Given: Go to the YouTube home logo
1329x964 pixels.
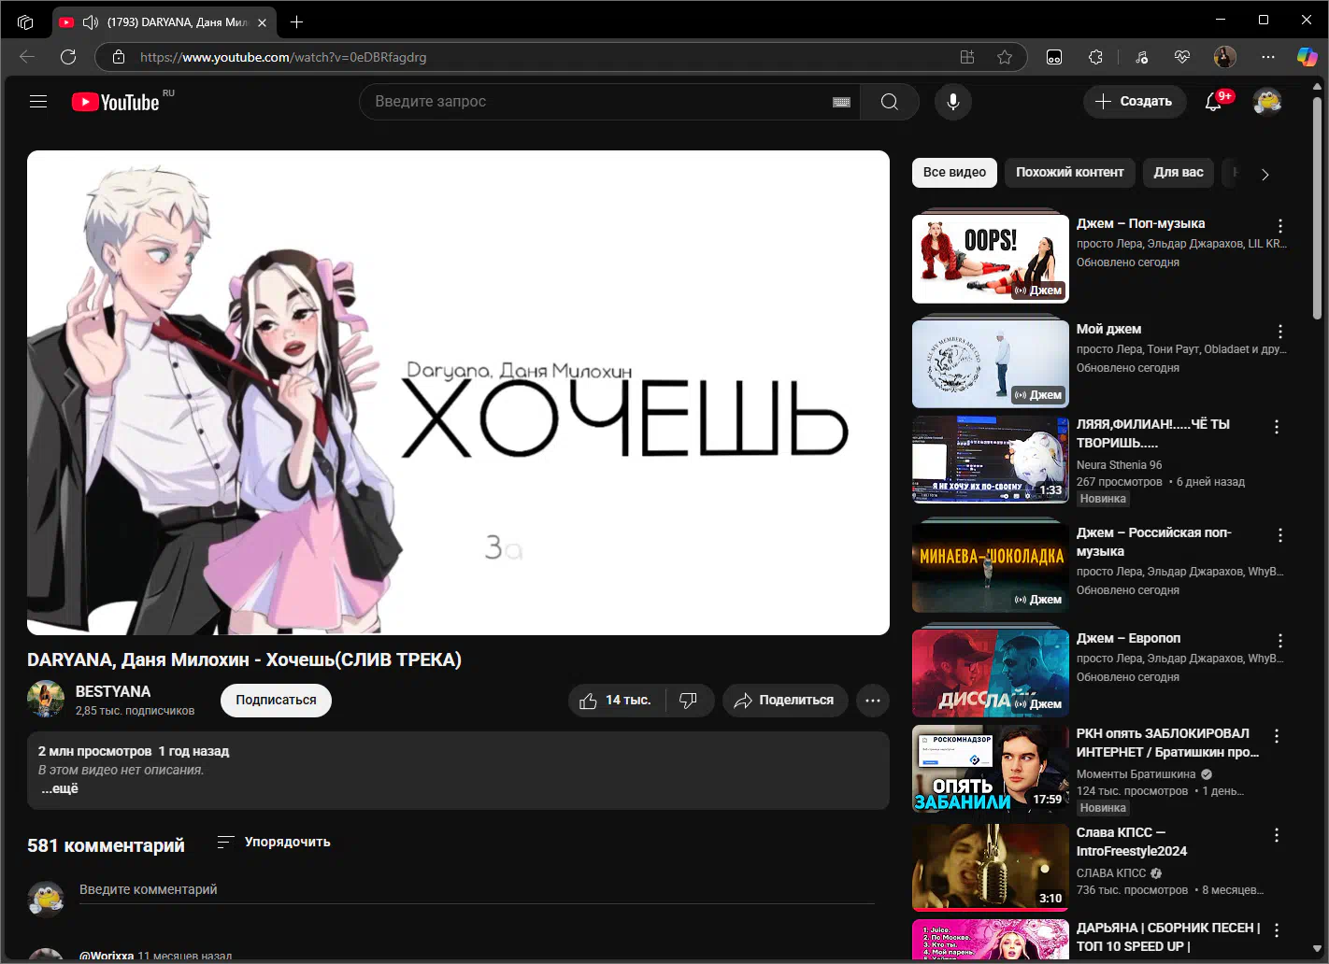Looking at the screenshot, I should [x=116, y=102].
